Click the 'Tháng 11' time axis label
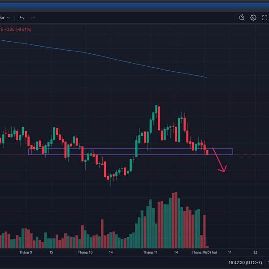The image size is (269, 269). (150, 252)
